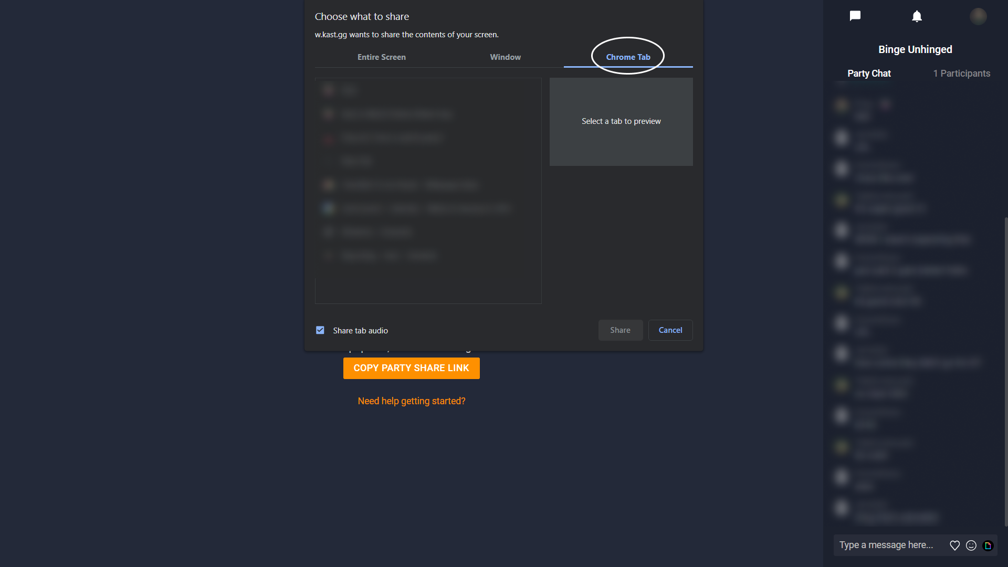The image size is (1008, 567).
Task: Open the chat bubble messages icon
Action: tap(855, 16)
